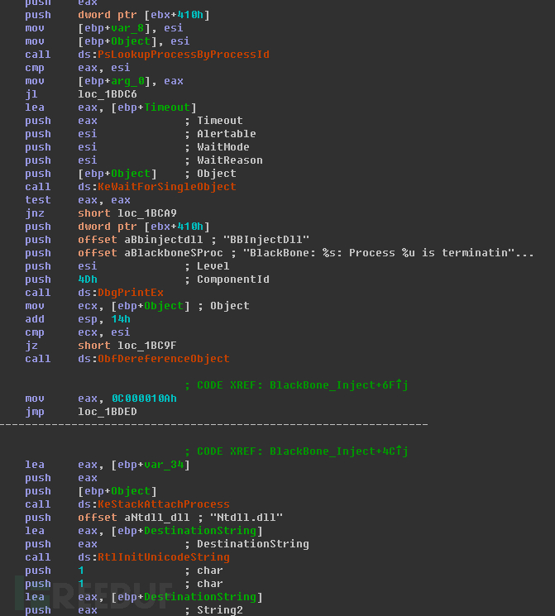Select the 4Dh immediate value
This screenshot has width=555, height=616.
click(x=88, y=279)
